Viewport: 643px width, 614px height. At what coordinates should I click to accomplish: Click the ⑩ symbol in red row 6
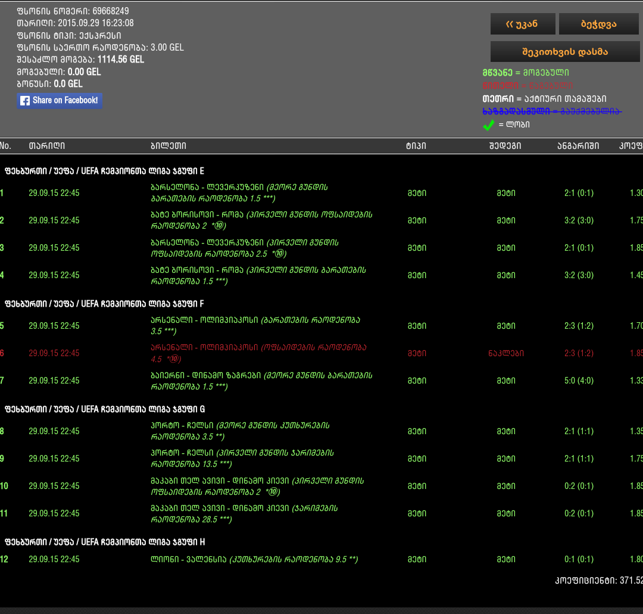coord(173,359)
